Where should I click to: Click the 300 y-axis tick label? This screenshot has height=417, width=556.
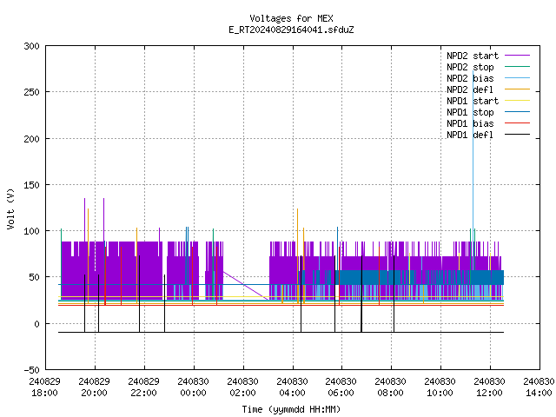pyautogui.click(x=31, y=46)
